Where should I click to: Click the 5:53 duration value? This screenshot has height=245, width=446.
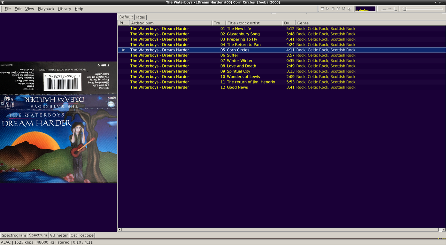tap(290, 82)
